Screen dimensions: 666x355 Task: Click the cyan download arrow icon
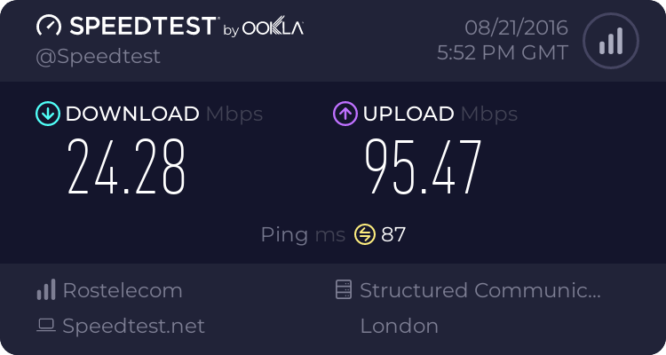pyautogui.click(x=48, y=114)
